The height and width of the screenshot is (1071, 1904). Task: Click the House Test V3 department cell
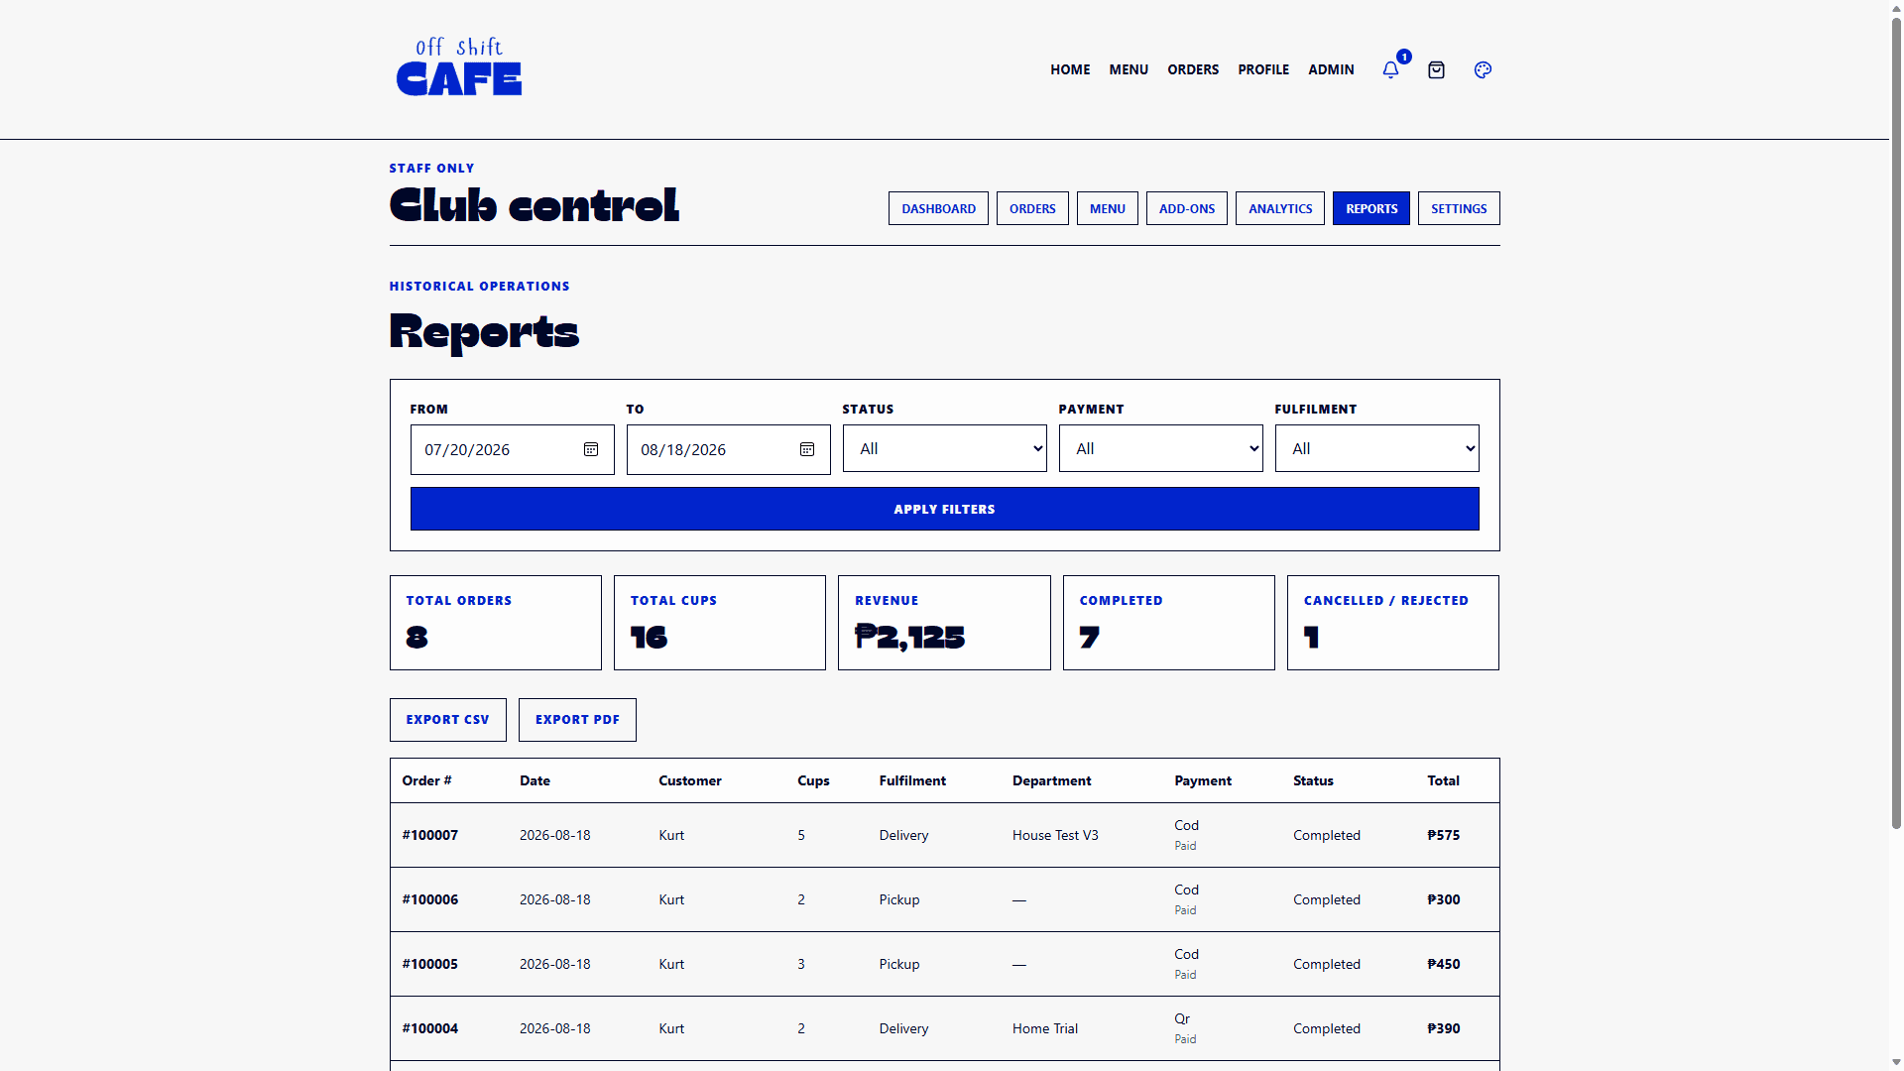tap(1055, 835)
